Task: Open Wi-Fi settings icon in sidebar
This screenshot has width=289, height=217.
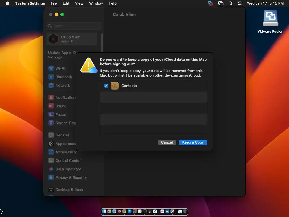Action: [51, 68]
